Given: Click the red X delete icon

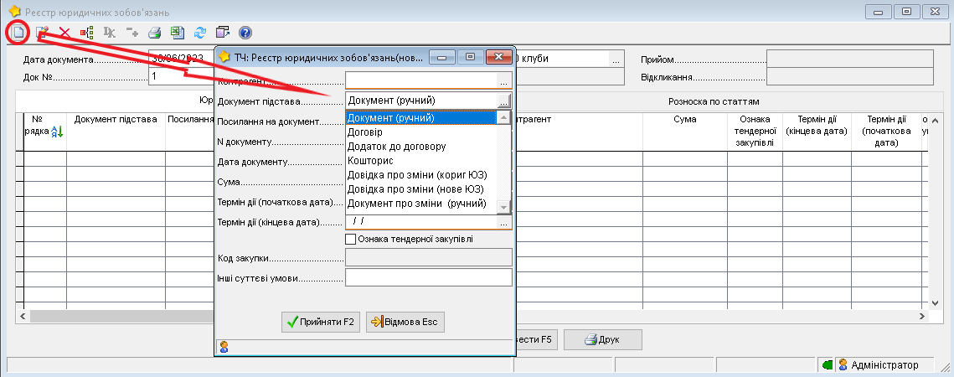Looking at the screenshot, I should (64, 33).
